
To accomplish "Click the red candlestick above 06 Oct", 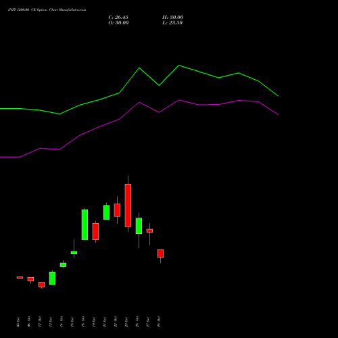I will click(x=30, y=279).
